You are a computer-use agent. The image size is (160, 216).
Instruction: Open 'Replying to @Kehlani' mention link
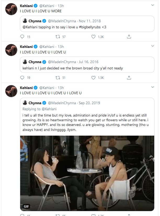point(49,109)
